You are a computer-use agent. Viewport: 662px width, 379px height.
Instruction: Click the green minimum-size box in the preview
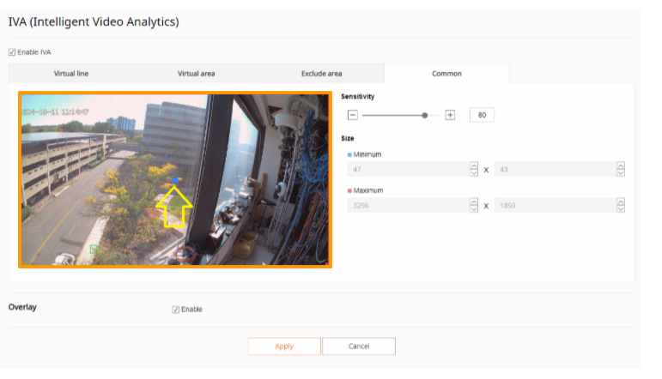pyautogui.click(x=94, y=250)
